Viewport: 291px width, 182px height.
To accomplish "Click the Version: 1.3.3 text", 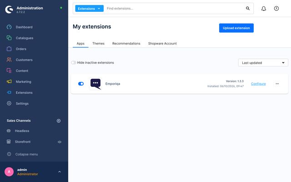I will pyautogui.click(x=235, y=81).
